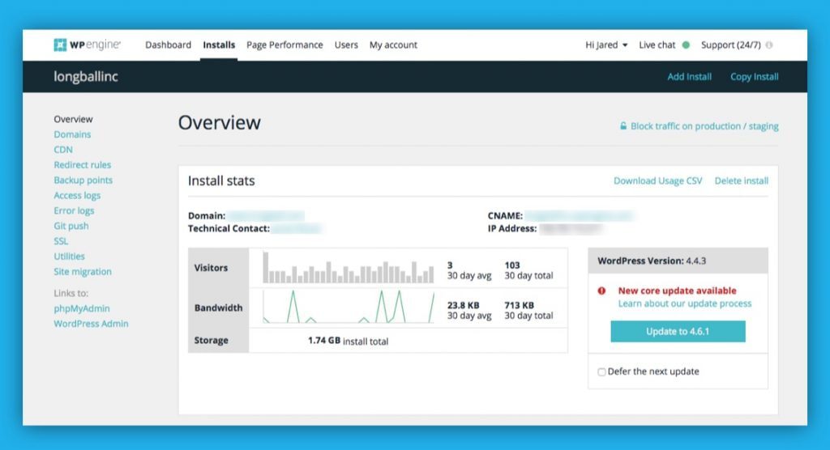This screenshot has height=450, width=830.
Task: Click the longballinc install name
Action: pyautogui.click(x=86, y=77)
